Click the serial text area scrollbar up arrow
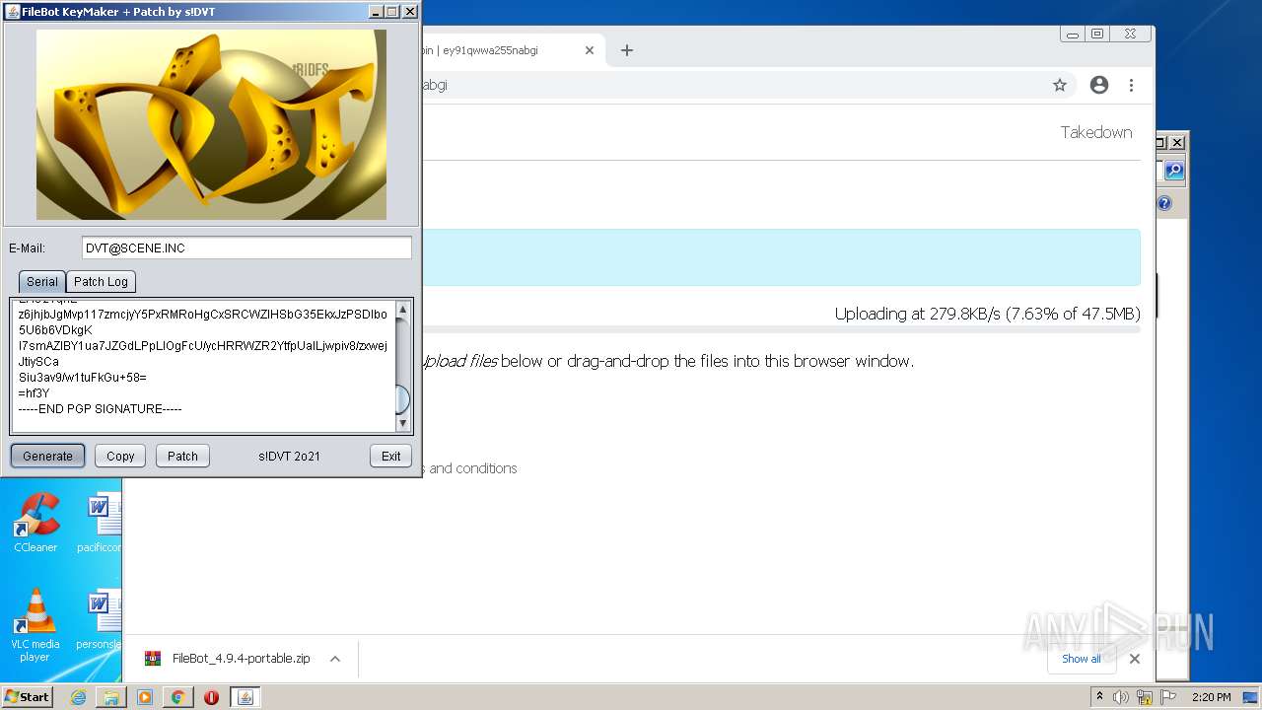 coord(402,310)
